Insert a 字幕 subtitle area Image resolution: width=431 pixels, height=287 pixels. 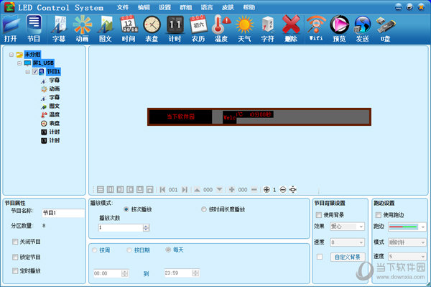coord(59,29)
